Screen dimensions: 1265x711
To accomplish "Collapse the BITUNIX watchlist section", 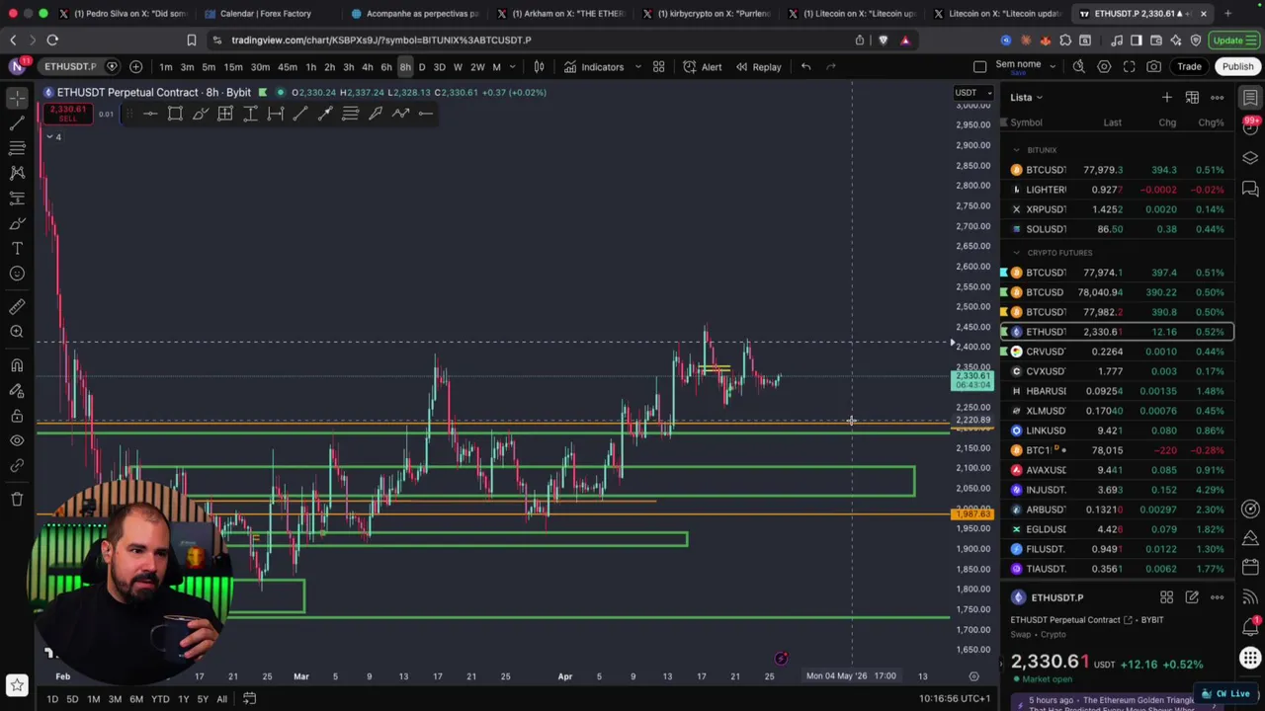I will (x=1016, y=150).
